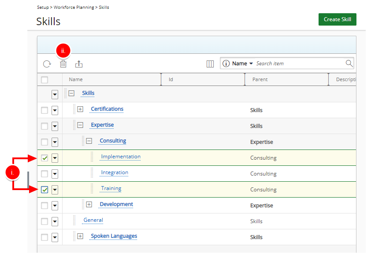Check the Consulting row checkbox
This screenshot has width=371, height=258.
tap(45, 142)
